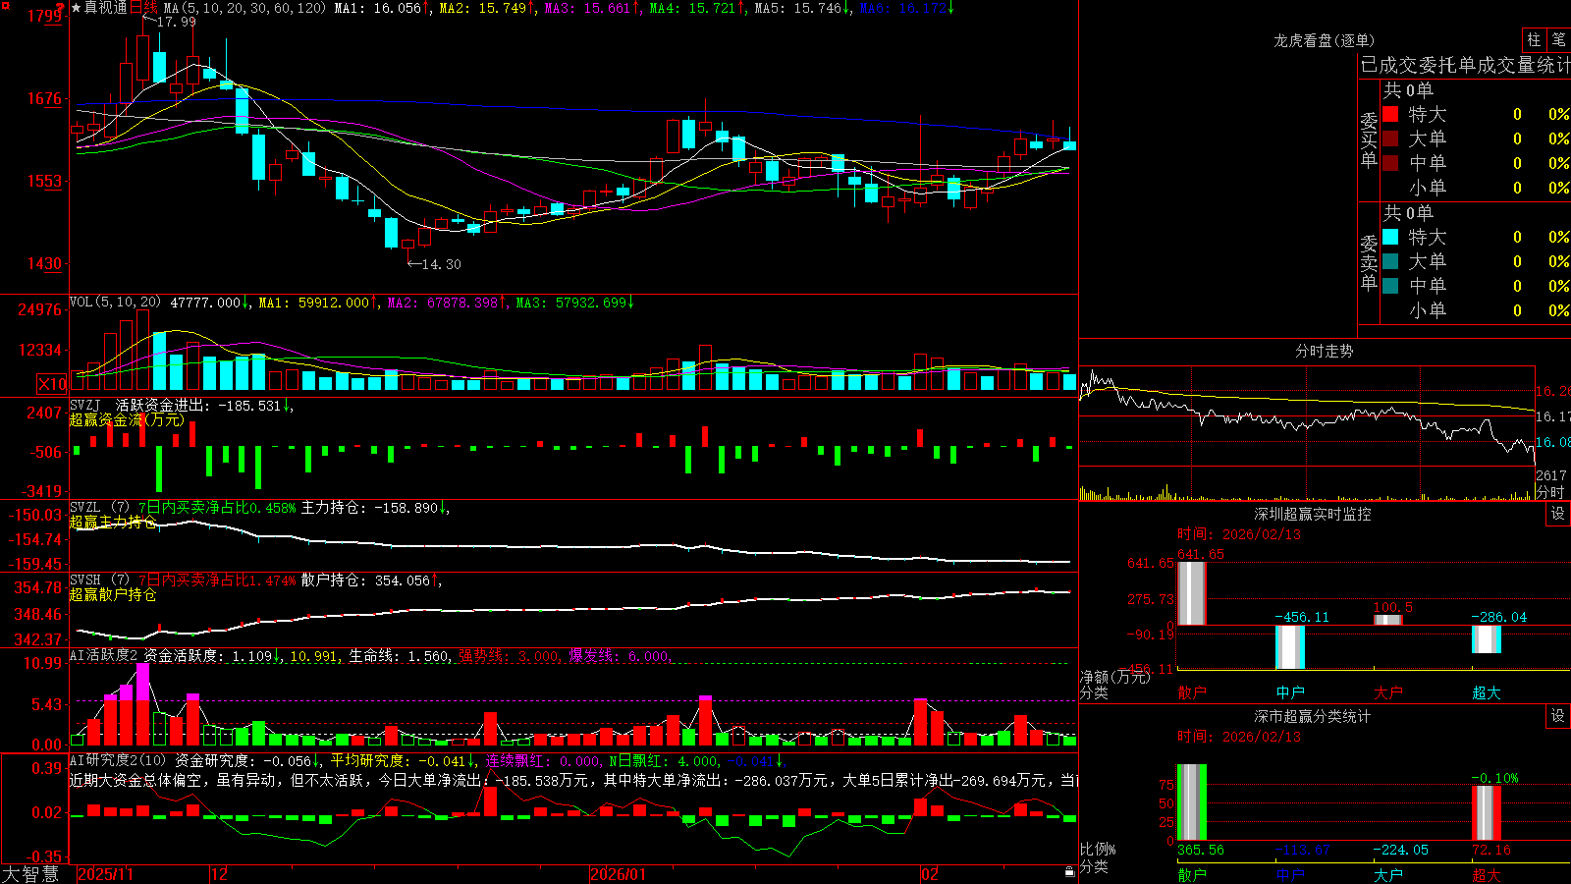This screenshot has height=884, width=1571.
Task: Click the star icon before 真视通
Action: pyautogui.click(x=76, y=8)
